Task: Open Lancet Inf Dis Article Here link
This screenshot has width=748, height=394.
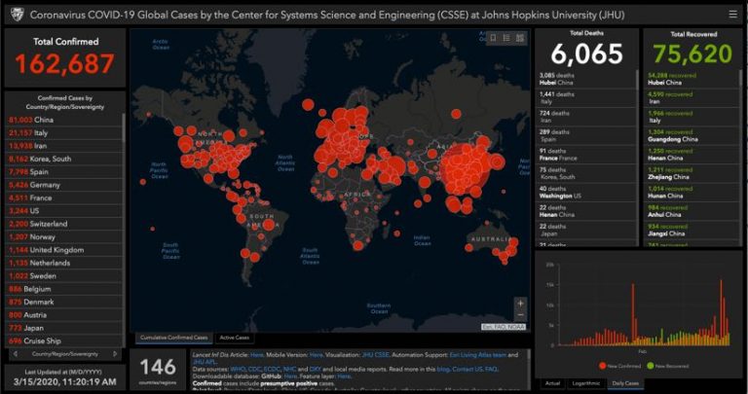Action: pos(257,355)
